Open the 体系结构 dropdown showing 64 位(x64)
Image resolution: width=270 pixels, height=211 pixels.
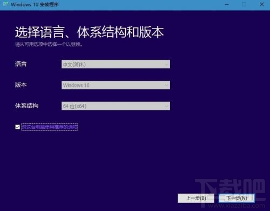(116, 106)
